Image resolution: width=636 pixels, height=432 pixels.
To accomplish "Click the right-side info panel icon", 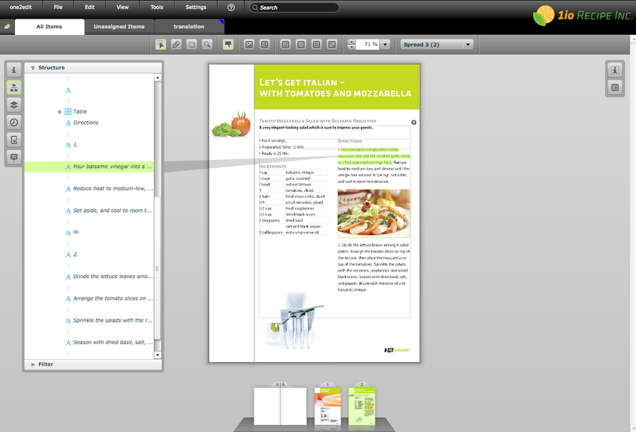I will [x=615, y=70].
